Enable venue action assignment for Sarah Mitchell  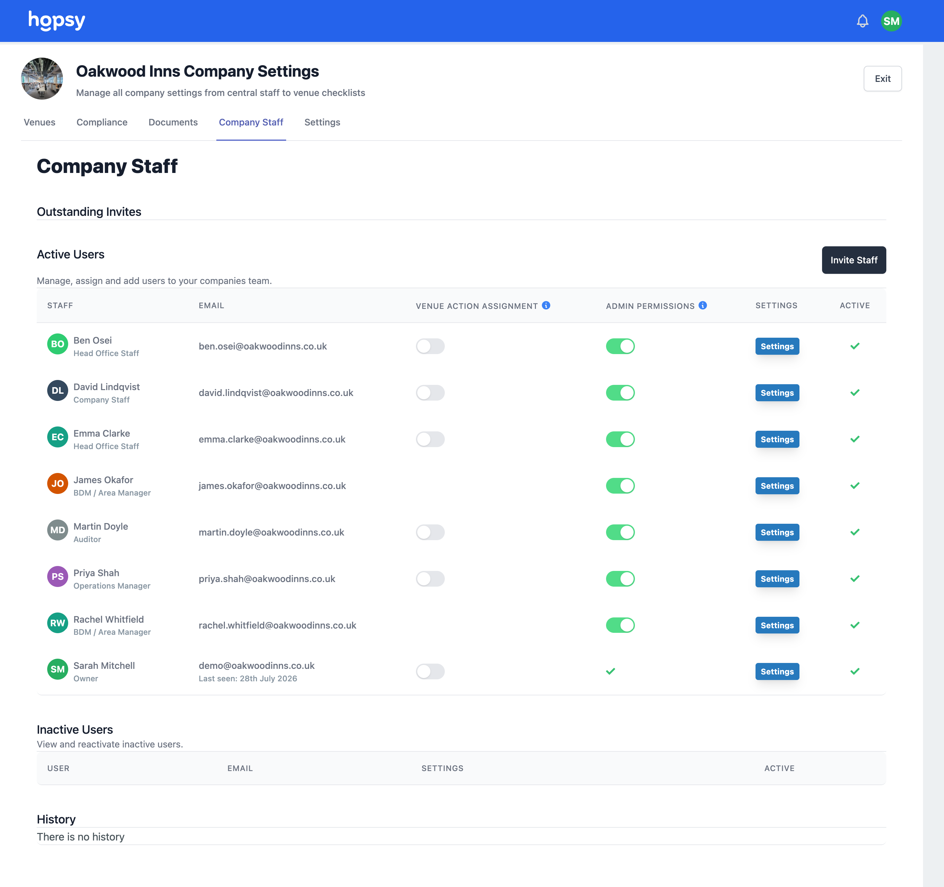430,671
